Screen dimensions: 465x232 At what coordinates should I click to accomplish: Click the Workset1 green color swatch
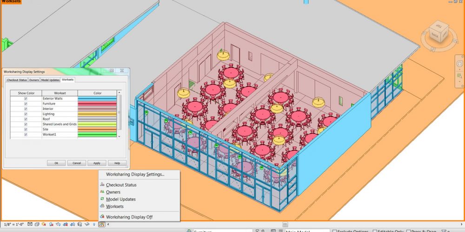[x=97, y=135]
